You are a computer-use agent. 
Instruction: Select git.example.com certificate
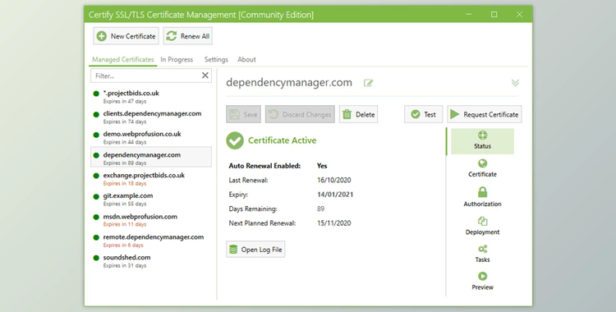pos(151,200)
